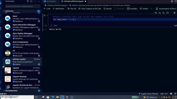Open Manage gear for Apex Interactive Debugger
The height and width of the screenshot is (99, 177).
pos(39,30)
